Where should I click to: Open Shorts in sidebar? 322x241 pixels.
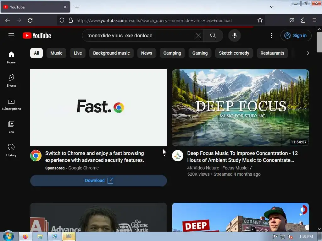point(11,81)
